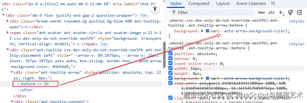Open color swatch in :before background
307x103 pixels.
(207, 31)
